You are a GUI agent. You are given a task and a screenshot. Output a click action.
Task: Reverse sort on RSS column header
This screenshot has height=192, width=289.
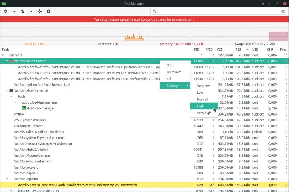pyautogui.click(x=242, y=49)
